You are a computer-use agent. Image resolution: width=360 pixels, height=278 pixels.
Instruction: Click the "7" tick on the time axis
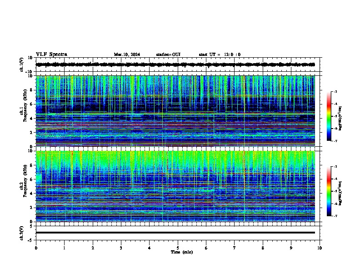pos(235,248)
